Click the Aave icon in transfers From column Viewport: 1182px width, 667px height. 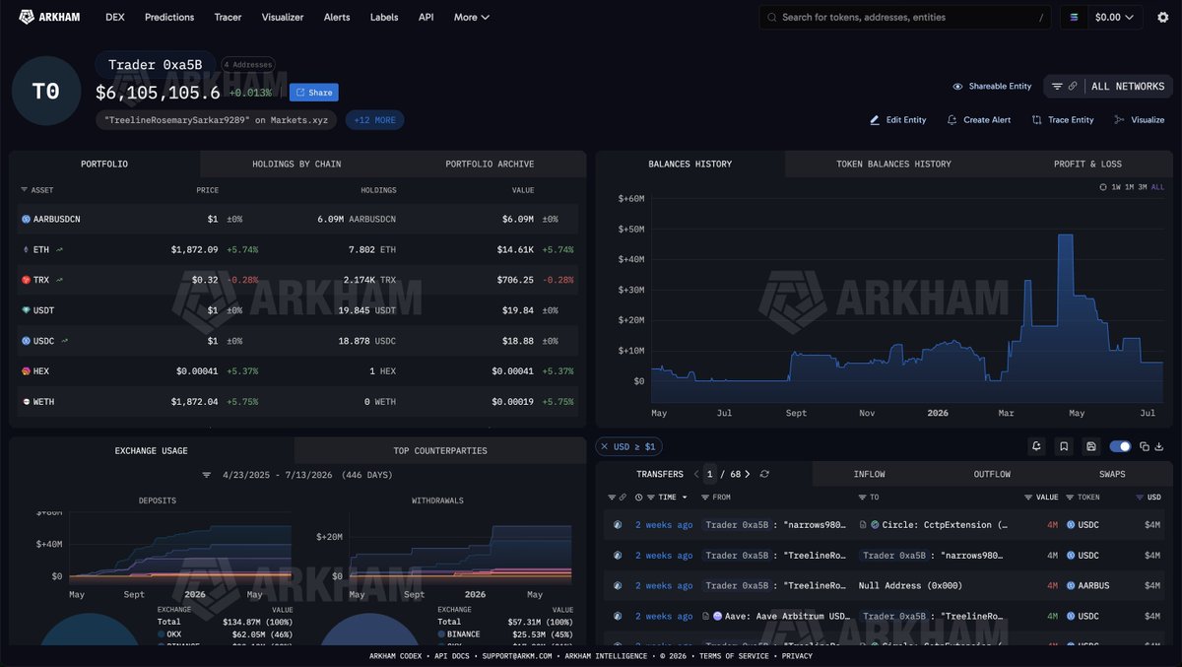click(x=717, y=616)
